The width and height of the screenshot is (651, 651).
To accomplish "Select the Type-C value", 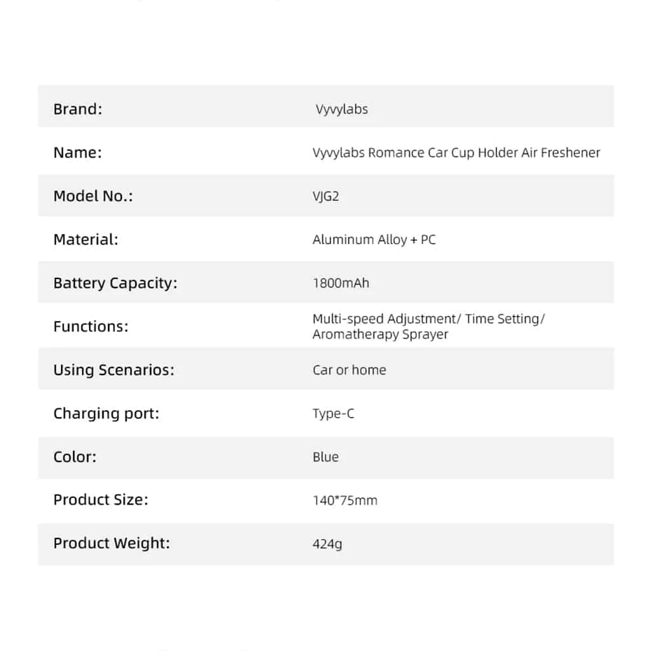I will (334, 414).
